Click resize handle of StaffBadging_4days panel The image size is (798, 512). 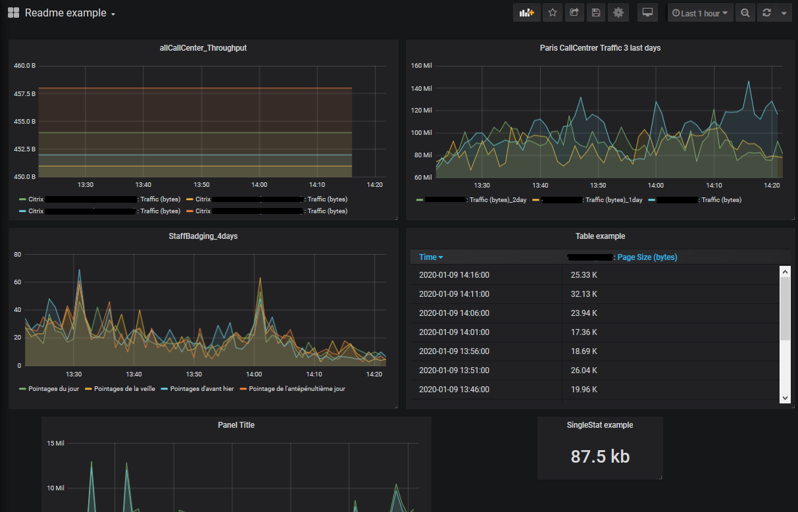(x=396, y=406)
